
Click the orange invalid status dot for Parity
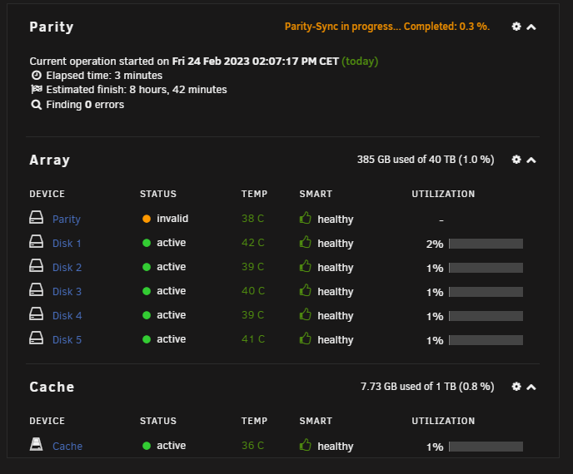point(147,219)
